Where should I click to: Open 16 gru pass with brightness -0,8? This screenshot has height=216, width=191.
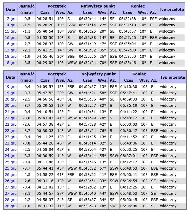coord(11,37)
